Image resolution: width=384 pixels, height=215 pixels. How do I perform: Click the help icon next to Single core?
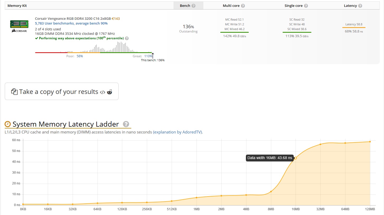(306, 6)
